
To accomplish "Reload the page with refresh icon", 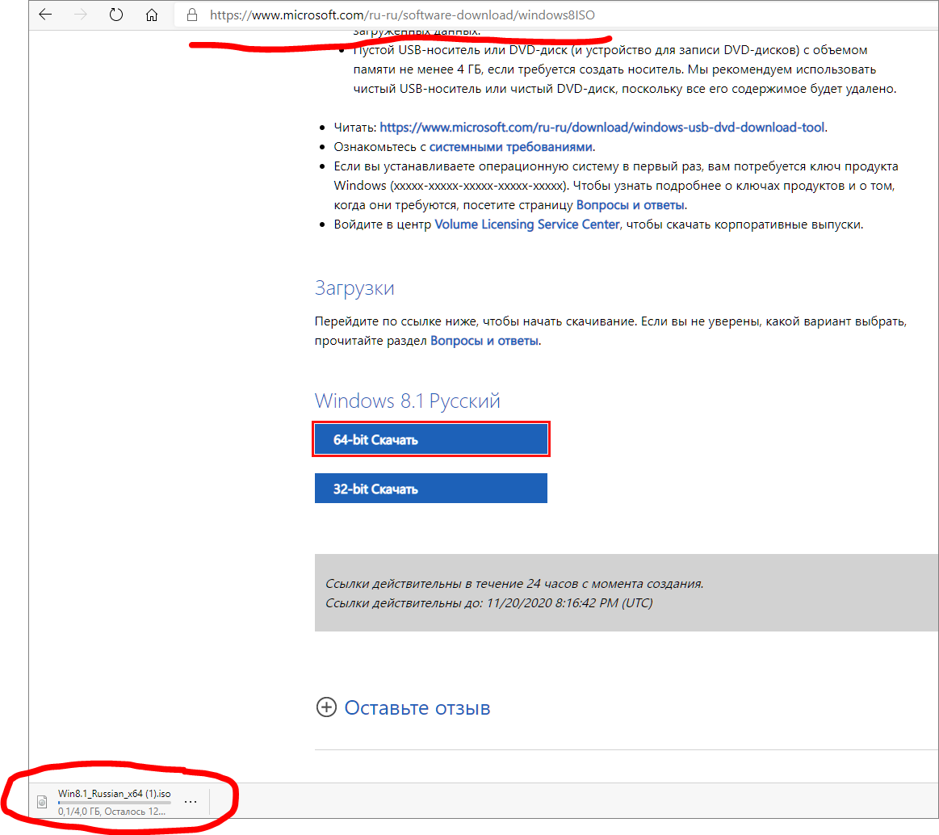I will (116, 15).
